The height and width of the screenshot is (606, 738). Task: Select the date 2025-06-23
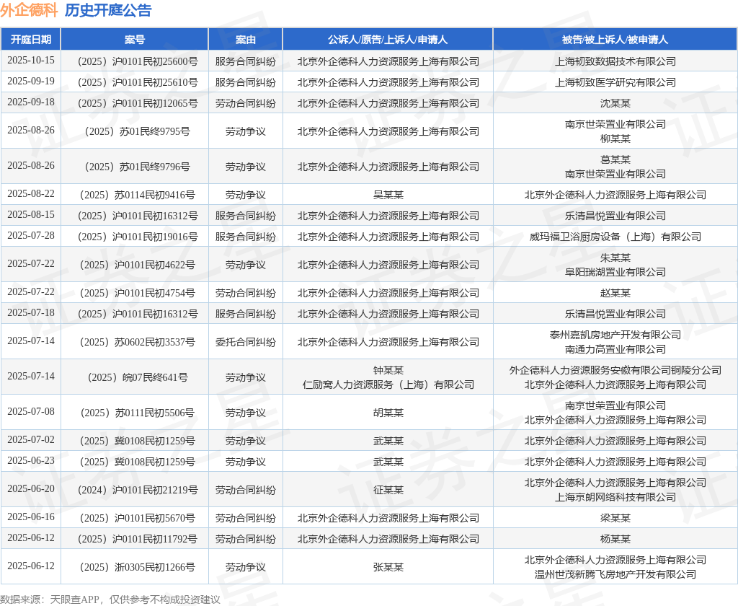point(30,460)
